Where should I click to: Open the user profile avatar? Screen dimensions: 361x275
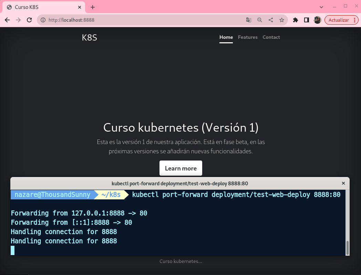point(317,20)
